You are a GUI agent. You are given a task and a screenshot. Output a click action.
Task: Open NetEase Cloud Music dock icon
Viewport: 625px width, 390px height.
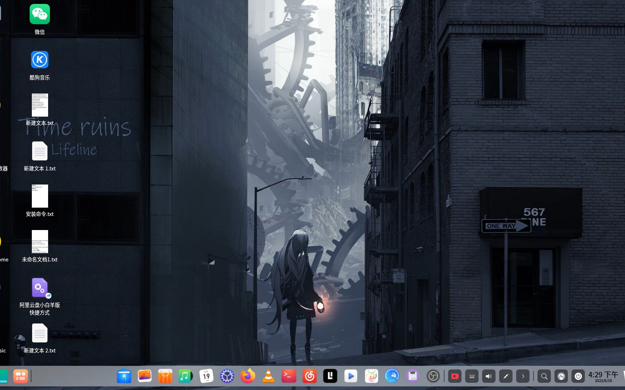(310, 376)
